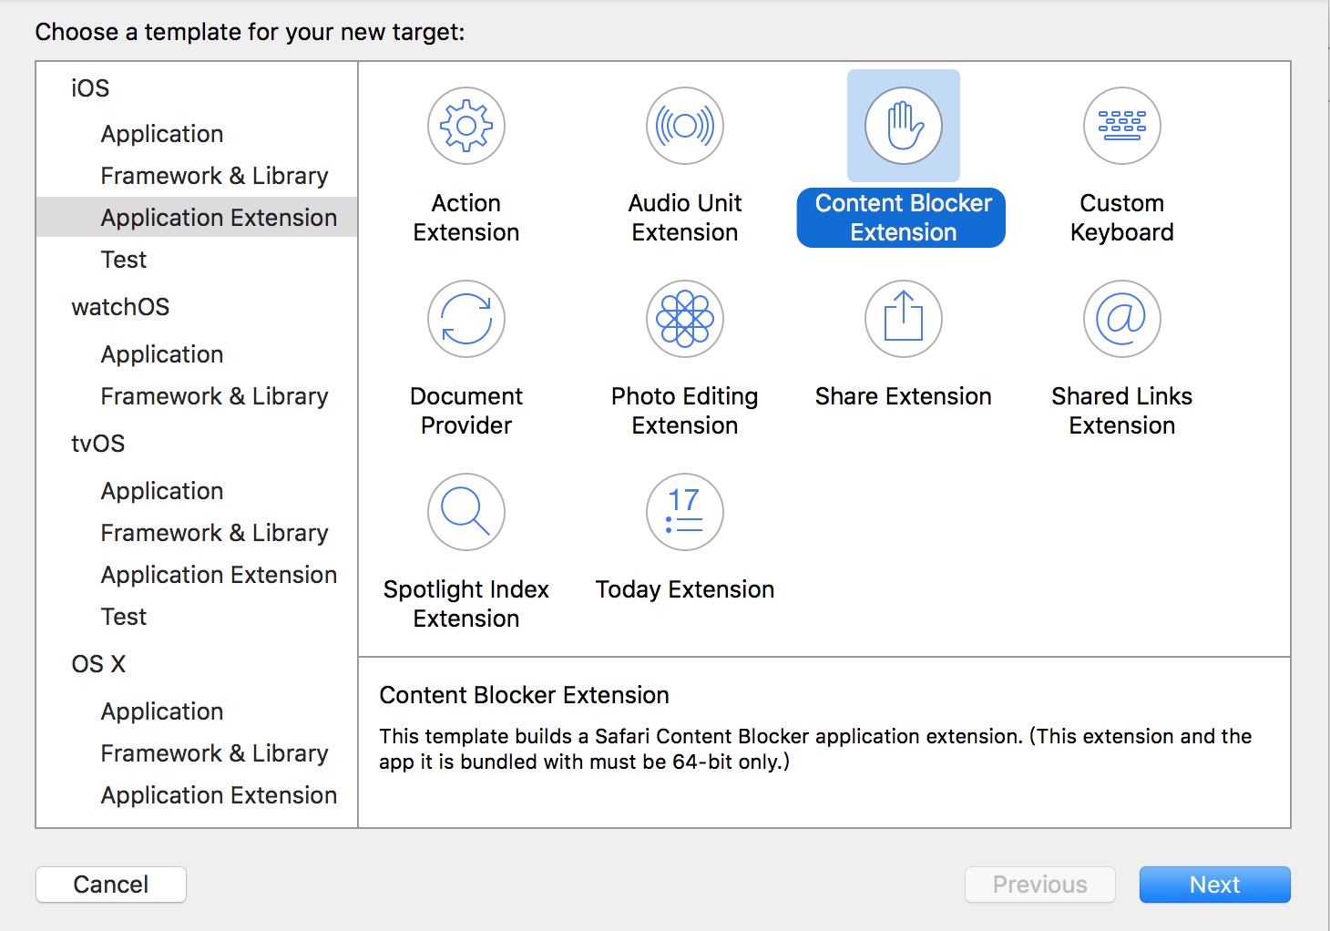Screen dimensions: 1330x931
Task: Click the Audio Unit Extension label
Action: coord(685,218)
